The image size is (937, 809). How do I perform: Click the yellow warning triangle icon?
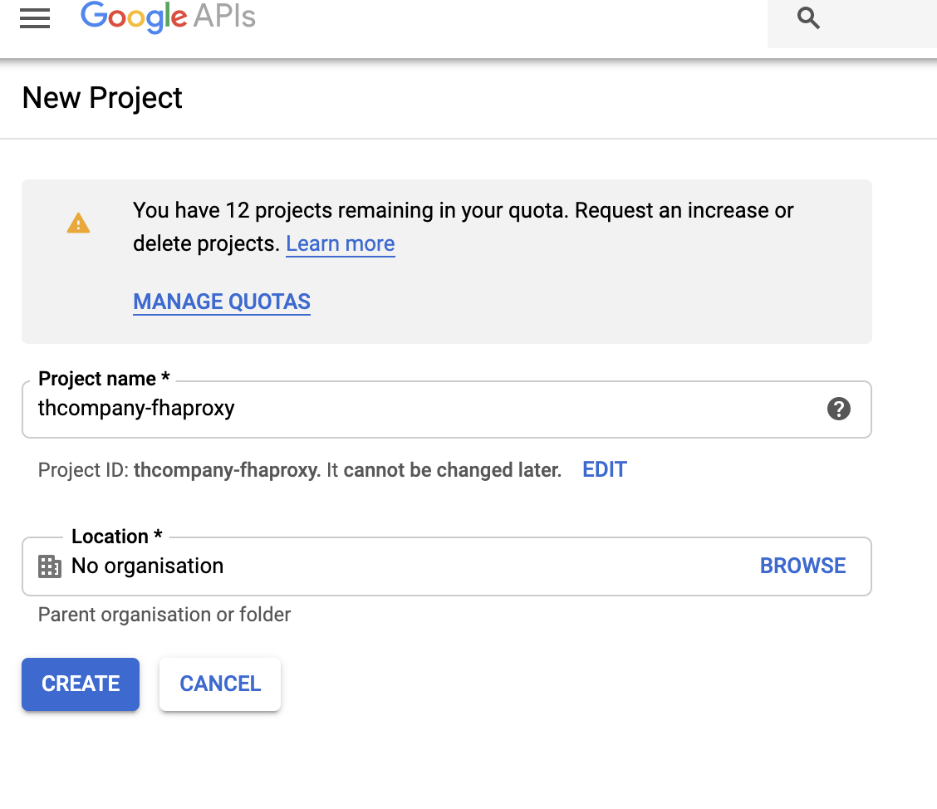click(x=78, y=223)
